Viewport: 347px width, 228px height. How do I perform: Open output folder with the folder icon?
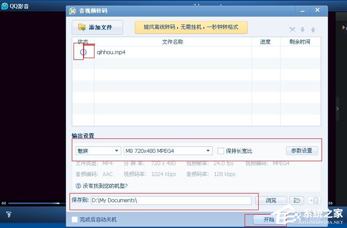pos(297,200)
